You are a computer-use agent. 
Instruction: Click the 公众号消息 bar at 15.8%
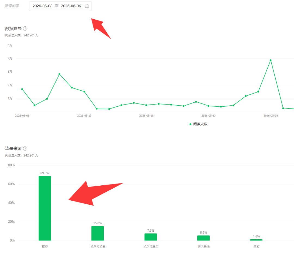(x=97, y=233)
